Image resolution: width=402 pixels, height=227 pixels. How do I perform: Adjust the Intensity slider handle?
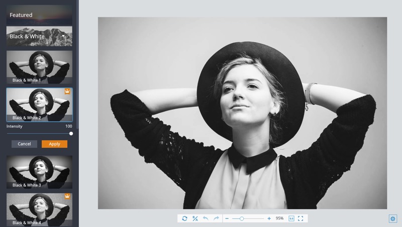[71, 133]
